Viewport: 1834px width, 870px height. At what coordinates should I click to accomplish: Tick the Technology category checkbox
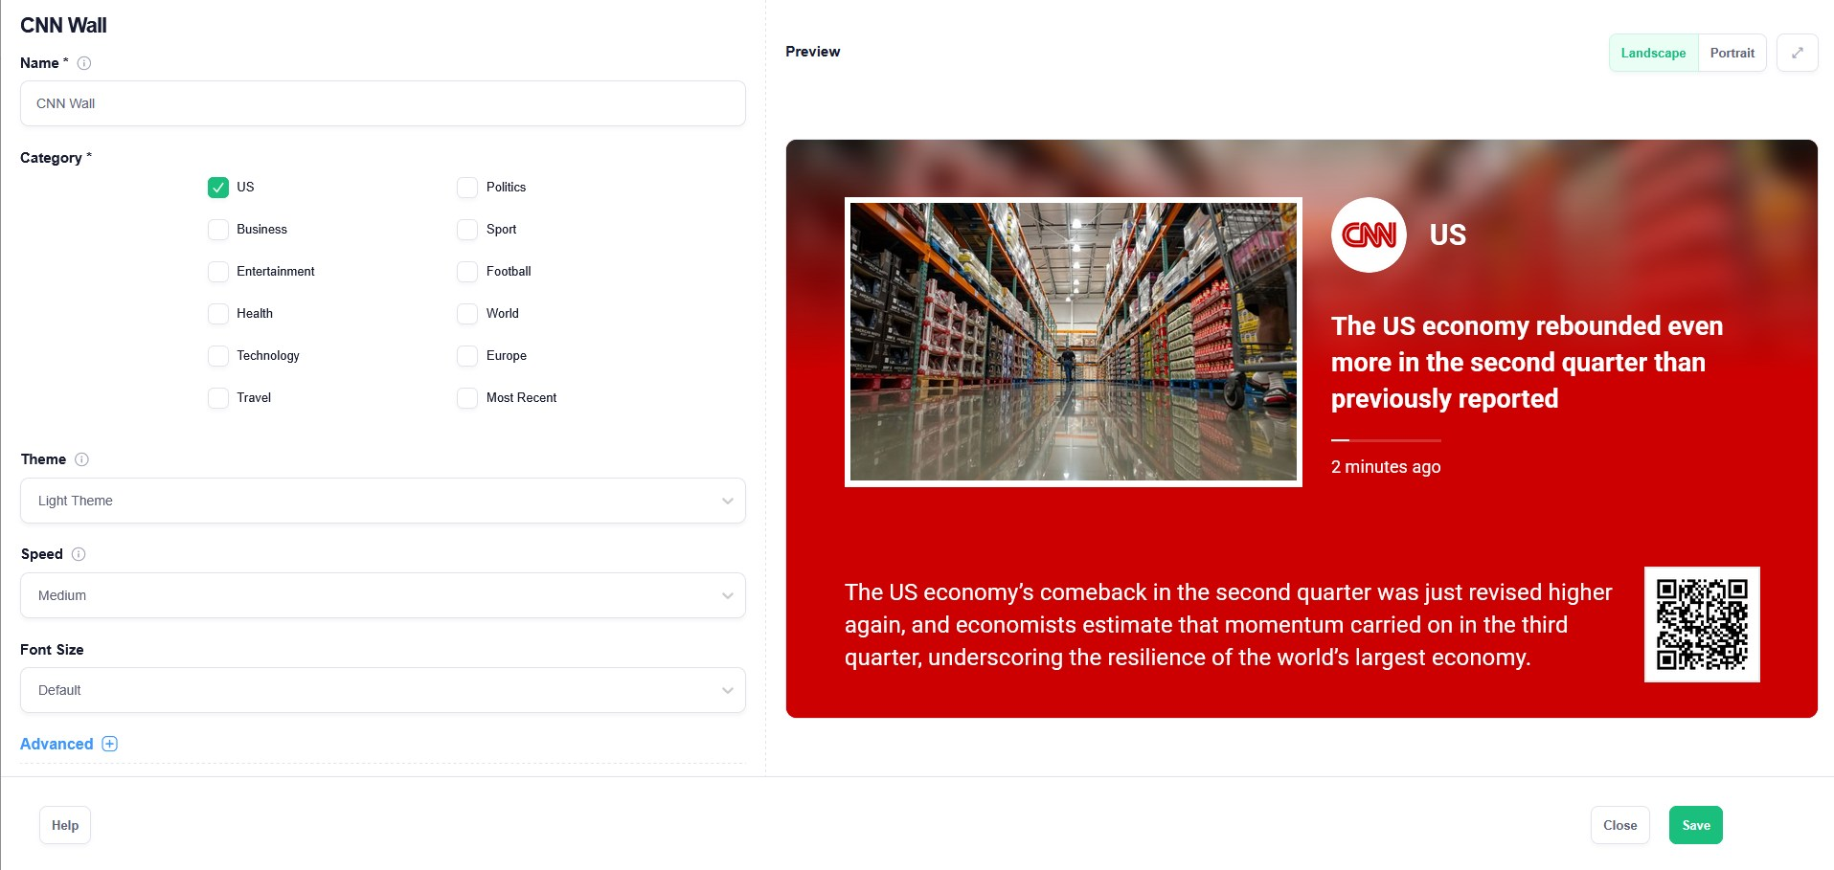click(x=218, y=356)
